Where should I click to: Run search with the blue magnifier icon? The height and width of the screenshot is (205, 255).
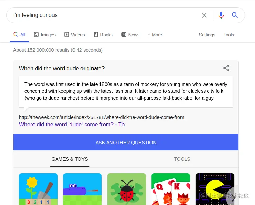[235, 15]
